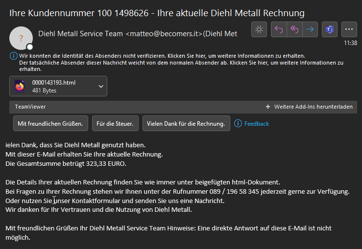Click the Reply All double-arrow icon
The height and width of the screenshot is (249, 362).
pyautogui.click(x=294, y=29)
